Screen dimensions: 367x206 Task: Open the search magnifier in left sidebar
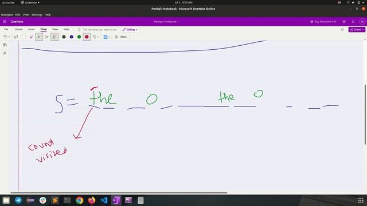click(x=5, y=53)
